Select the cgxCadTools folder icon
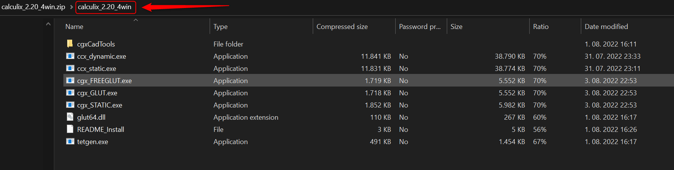 [70, 43]
